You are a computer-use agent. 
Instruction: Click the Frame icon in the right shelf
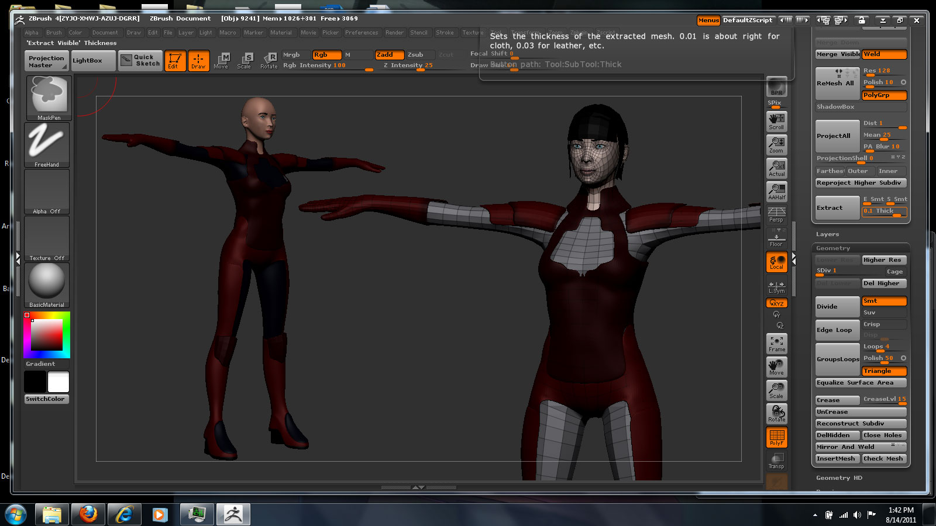[x=776, y=343]
